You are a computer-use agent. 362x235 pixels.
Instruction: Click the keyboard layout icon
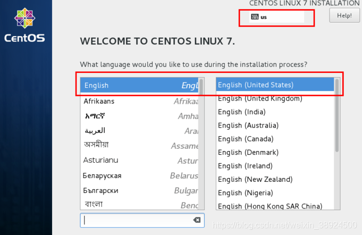[255, 16]
